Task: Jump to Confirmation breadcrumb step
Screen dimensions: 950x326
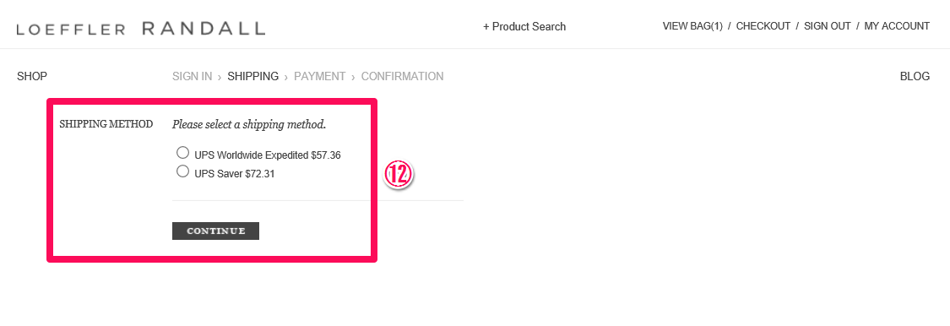Action: [x=402, y=76]
